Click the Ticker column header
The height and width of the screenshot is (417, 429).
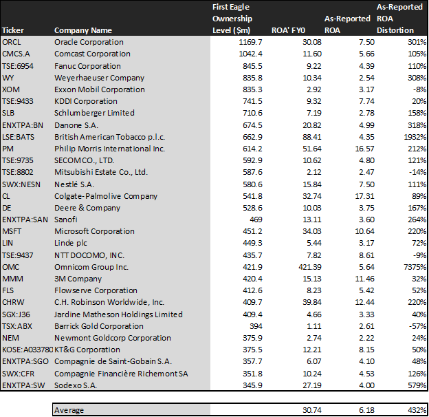pyautogui.click(x=13, y=30)
